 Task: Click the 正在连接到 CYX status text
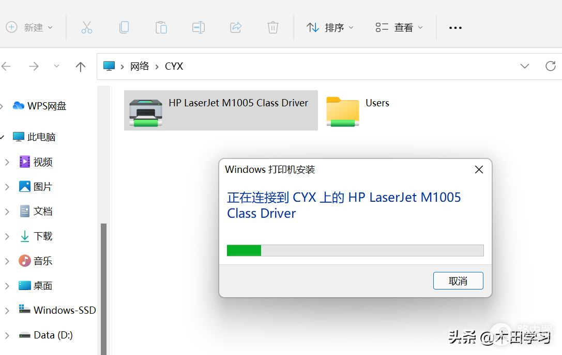(344, 205)
